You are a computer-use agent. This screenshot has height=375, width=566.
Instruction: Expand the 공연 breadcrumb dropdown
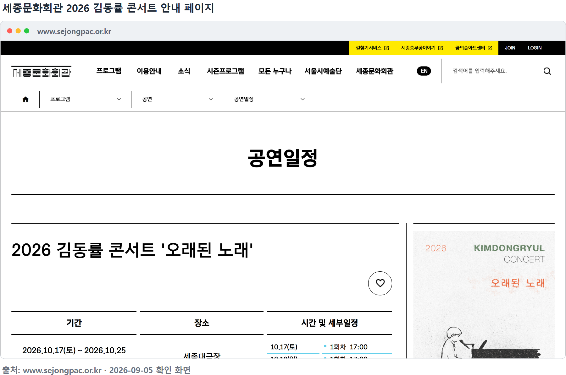[177, 99]
